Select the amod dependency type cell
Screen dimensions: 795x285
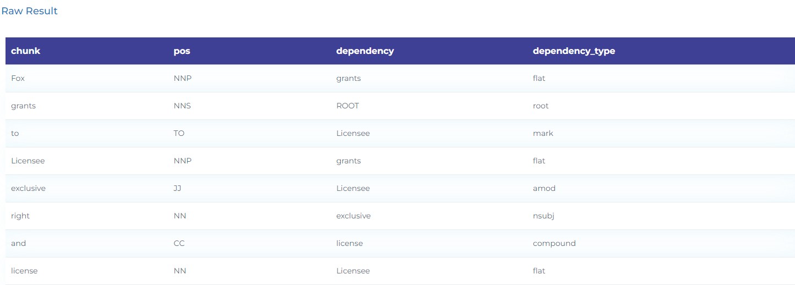544,188
